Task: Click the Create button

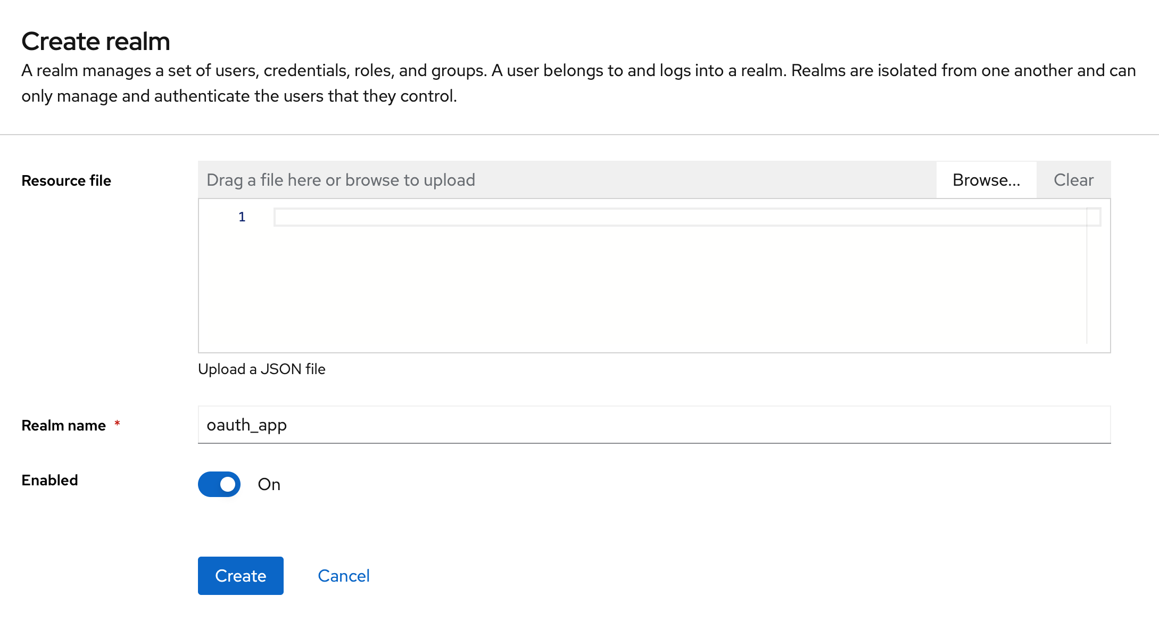Action: click(x=241, y=576)
